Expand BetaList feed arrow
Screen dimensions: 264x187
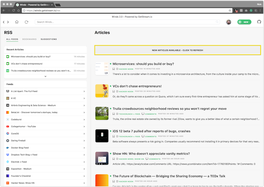84,113
